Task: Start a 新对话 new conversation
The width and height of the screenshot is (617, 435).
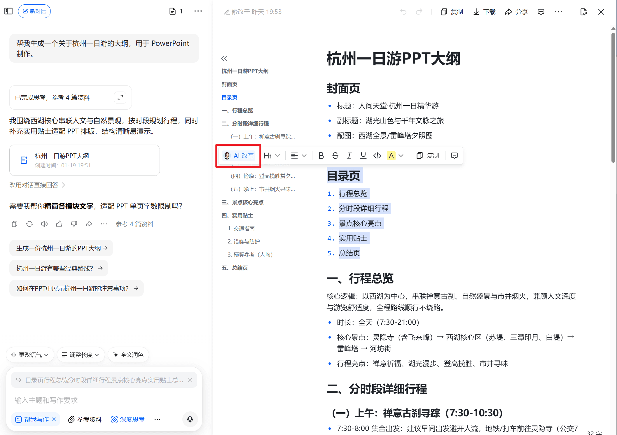Action: (x=34, y=11)
